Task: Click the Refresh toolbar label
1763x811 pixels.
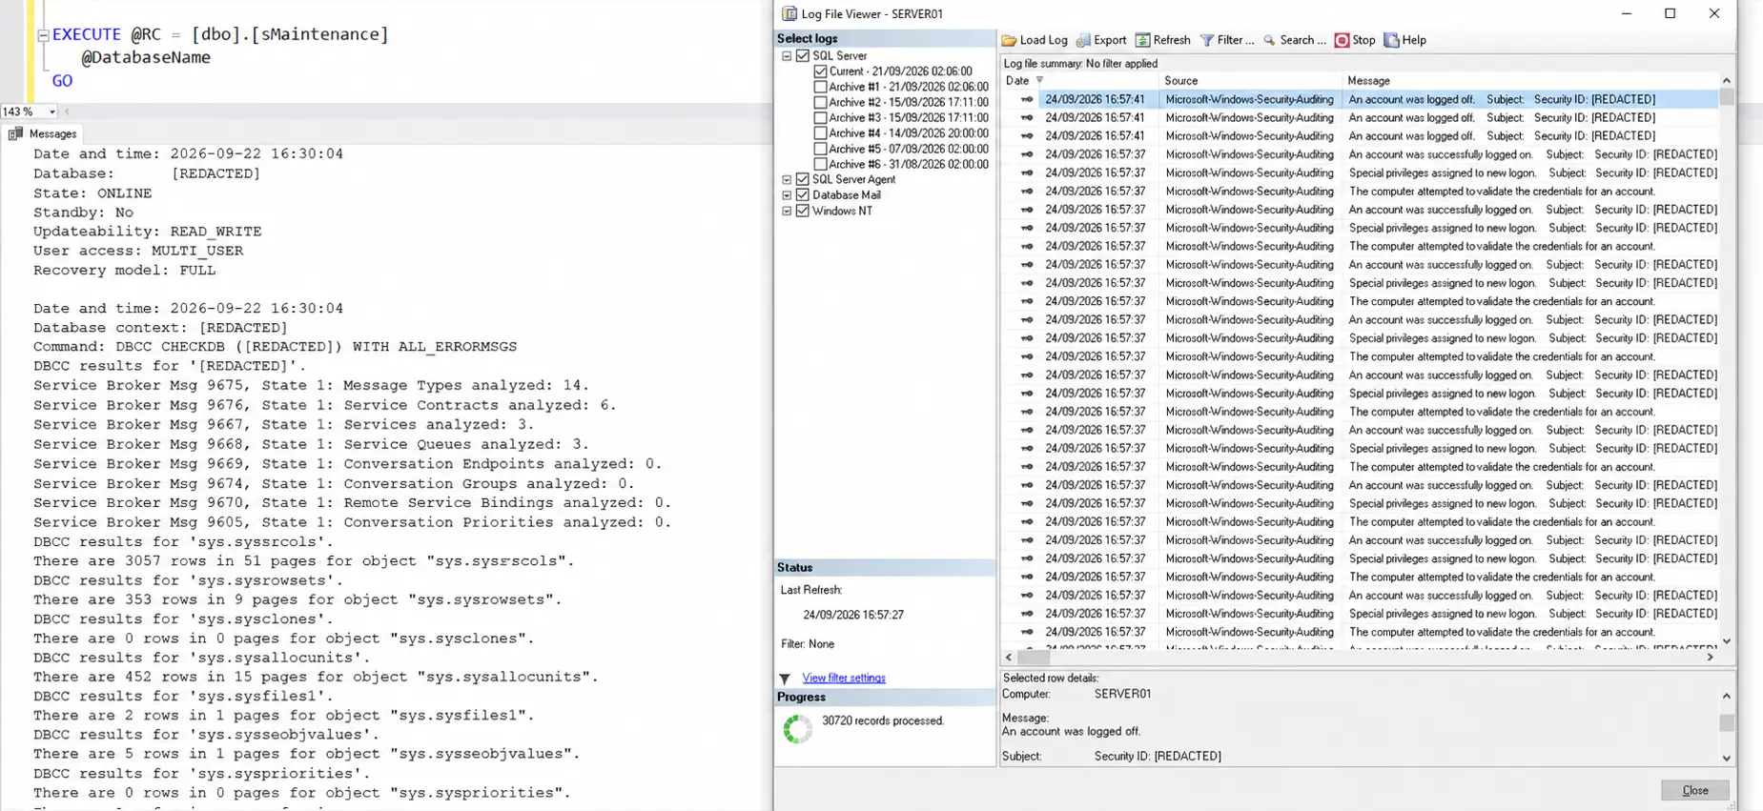Action: pos(1171,40)
